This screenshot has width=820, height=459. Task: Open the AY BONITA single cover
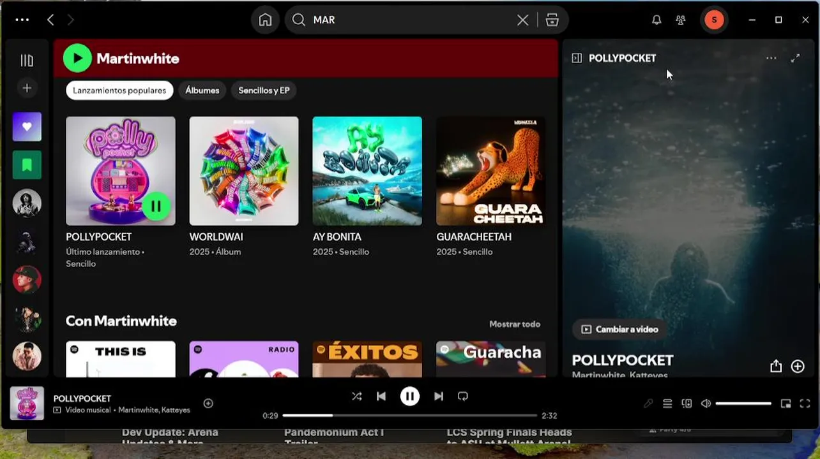(x=367, y=171)
